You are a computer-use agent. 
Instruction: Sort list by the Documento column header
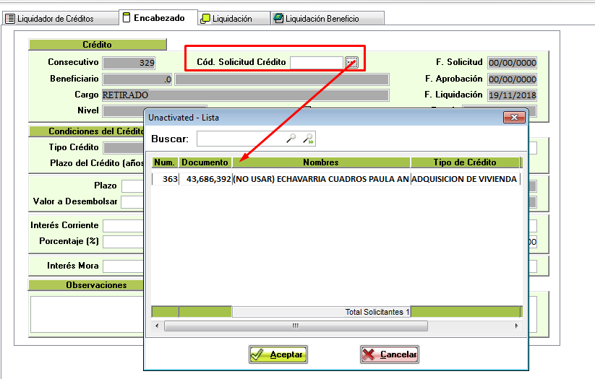(205, 162)
